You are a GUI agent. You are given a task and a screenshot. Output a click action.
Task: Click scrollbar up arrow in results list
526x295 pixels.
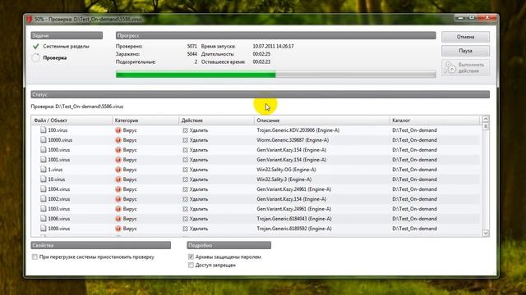(486, 119)
